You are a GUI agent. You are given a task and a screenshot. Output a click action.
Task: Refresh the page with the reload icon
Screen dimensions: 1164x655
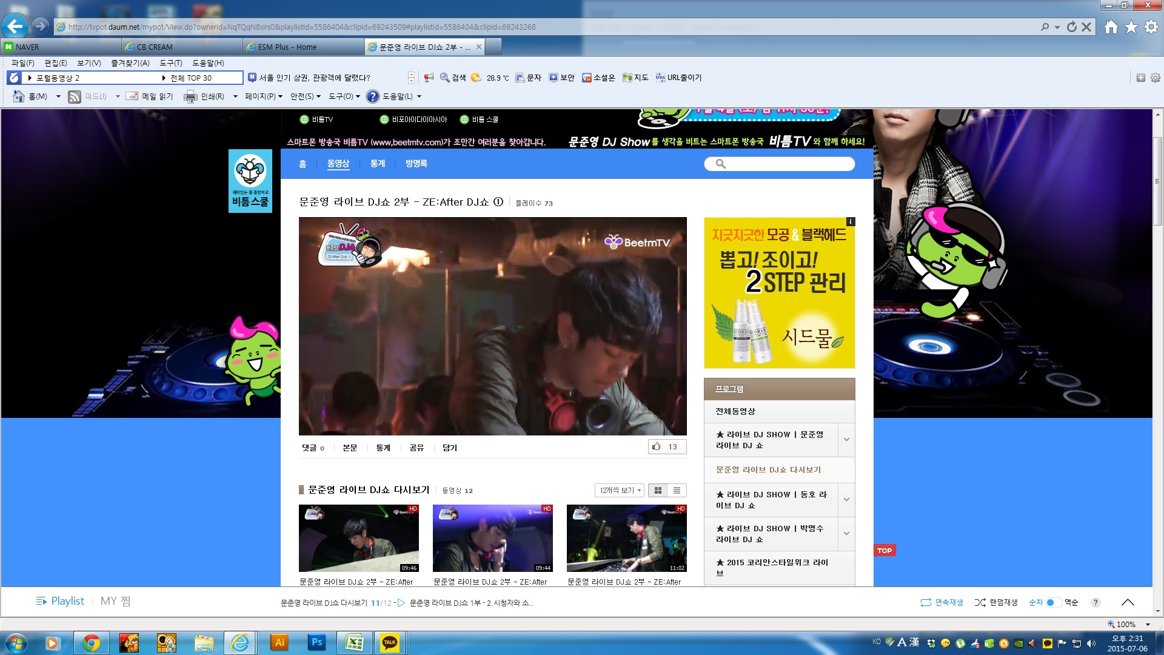pos(1072,27)
